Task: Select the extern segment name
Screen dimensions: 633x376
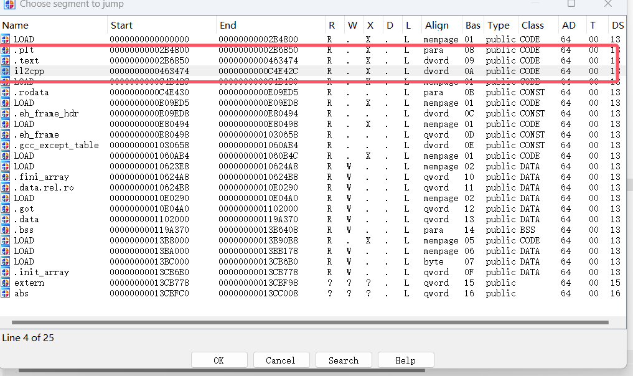Action: coord(29,283)
